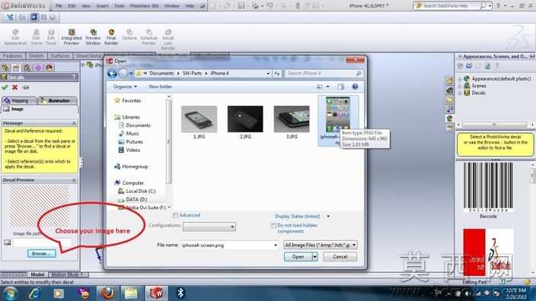Click the Cancel button
The width and height of the screenshot is (536, 301).
340,257
